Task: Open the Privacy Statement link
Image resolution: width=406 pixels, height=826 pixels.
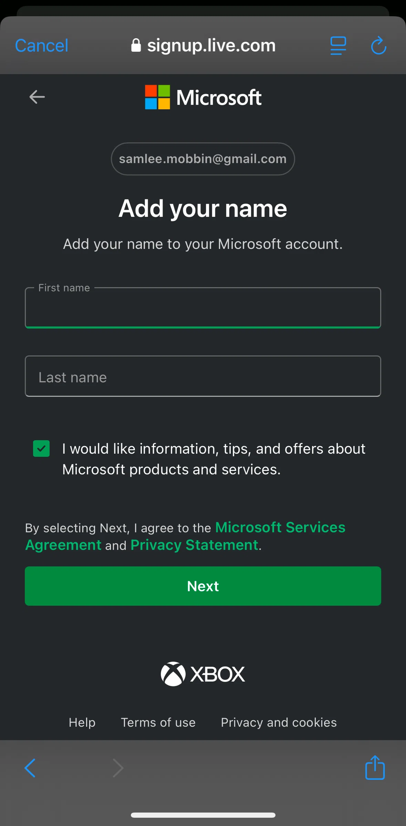Action: (194, 545)
